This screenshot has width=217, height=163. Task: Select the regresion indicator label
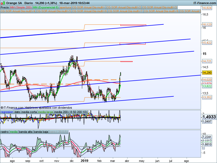point(7,112)
